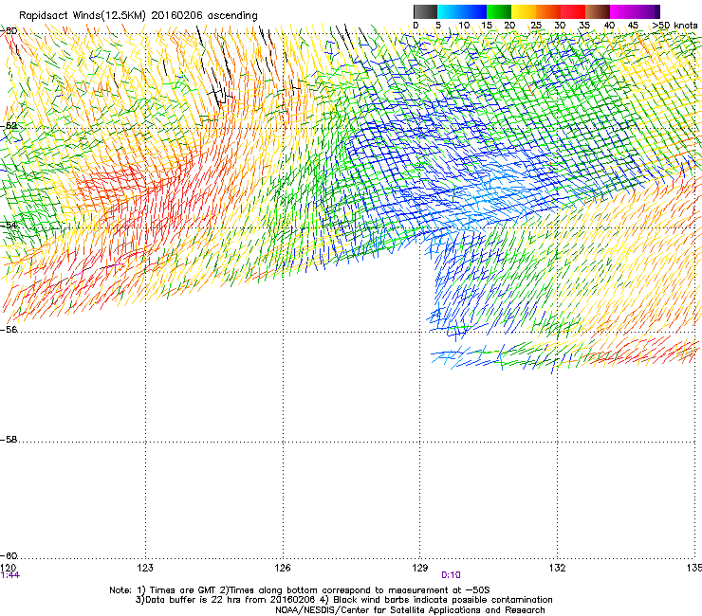Click the longitude label '126'
The image size is (702, 616).
coord(283,568)
